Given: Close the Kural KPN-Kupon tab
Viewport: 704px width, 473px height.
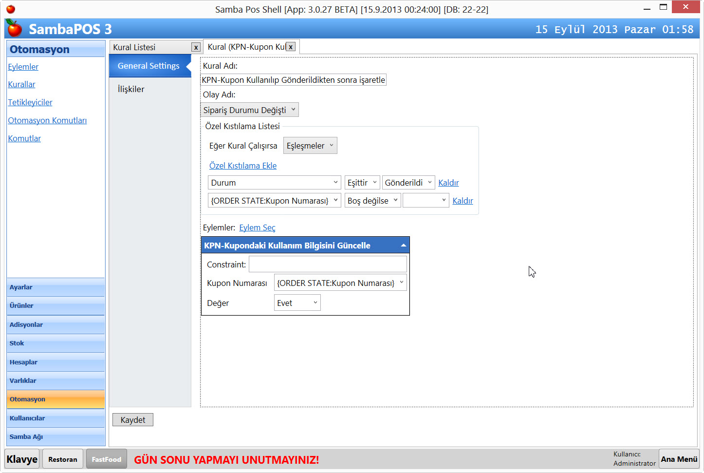Looking at the screenshot, I should tap(291, 47).
